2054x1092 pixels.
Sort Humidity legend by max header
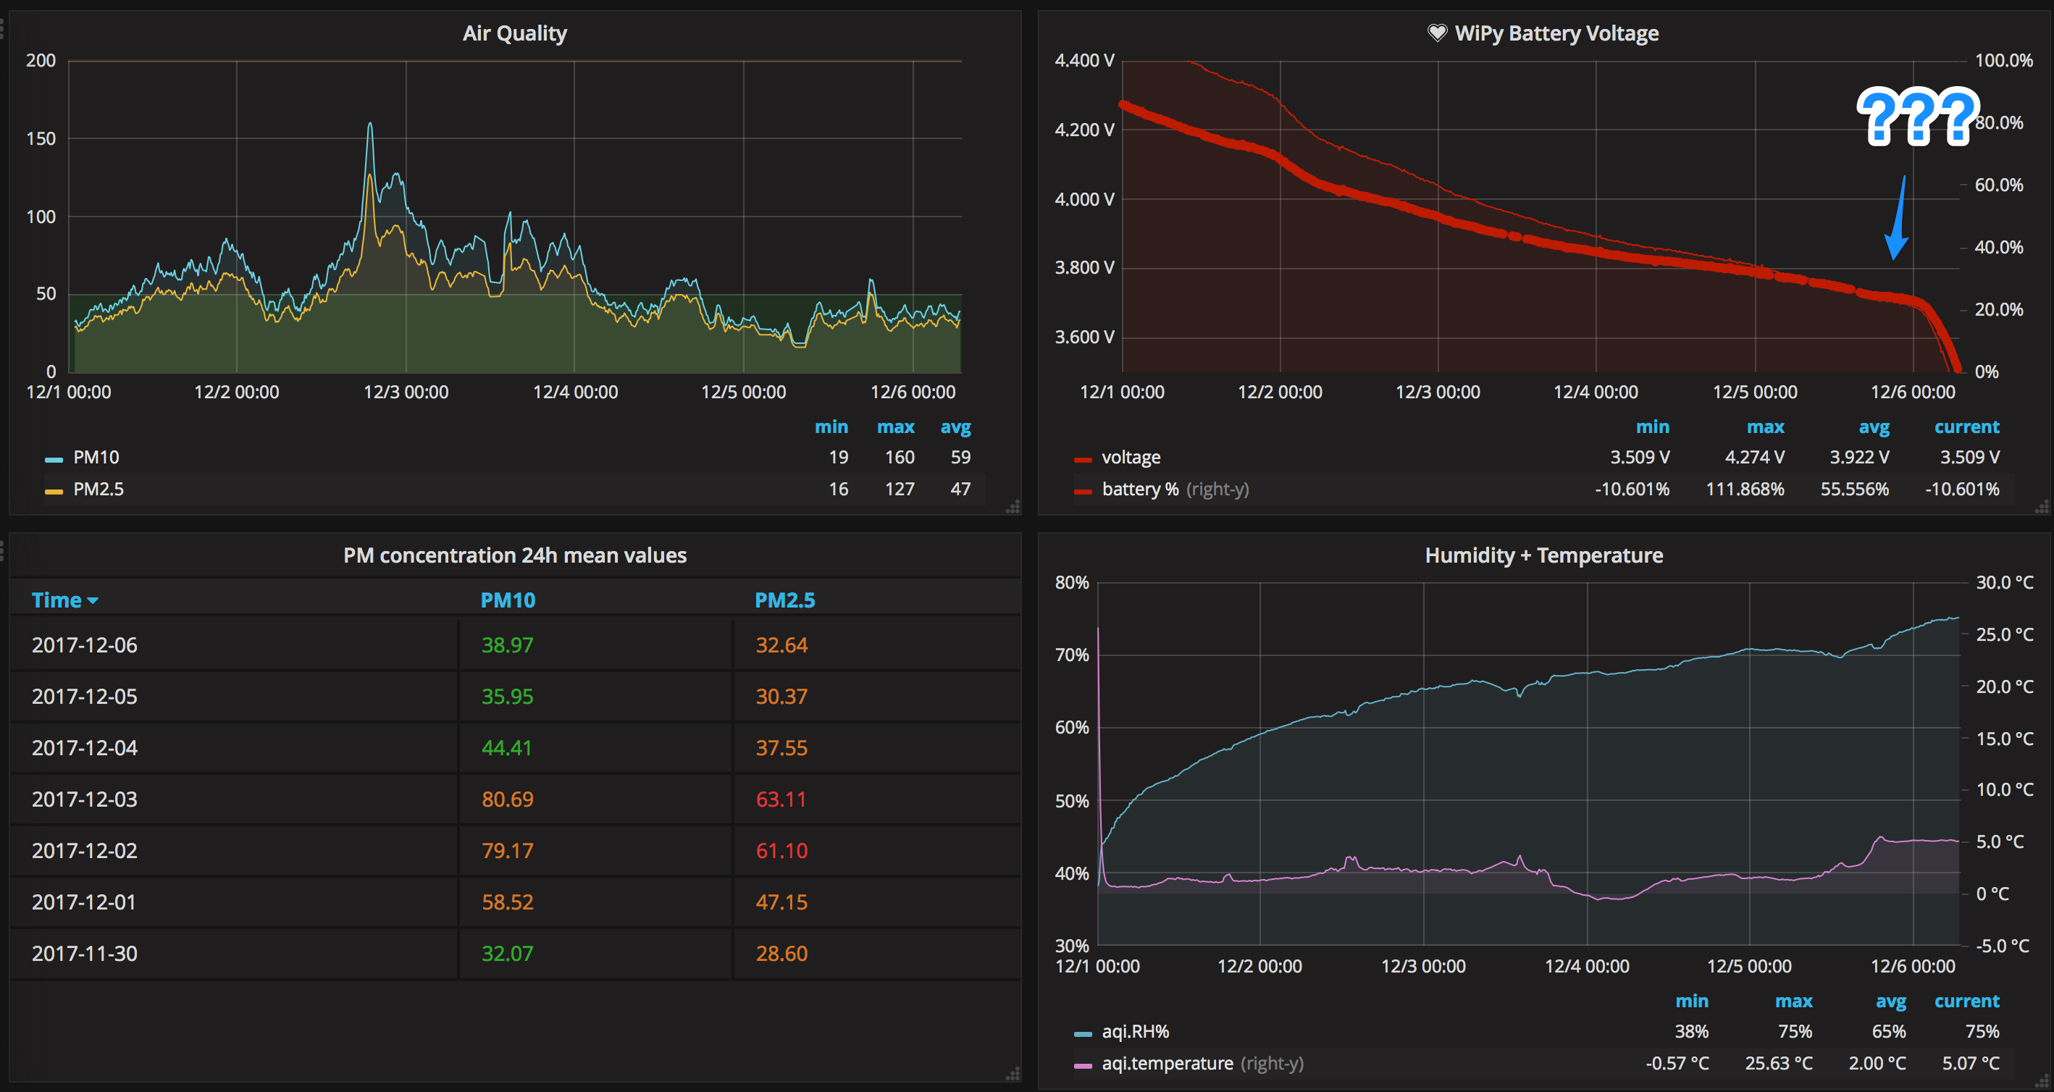coord(1793,1001)
